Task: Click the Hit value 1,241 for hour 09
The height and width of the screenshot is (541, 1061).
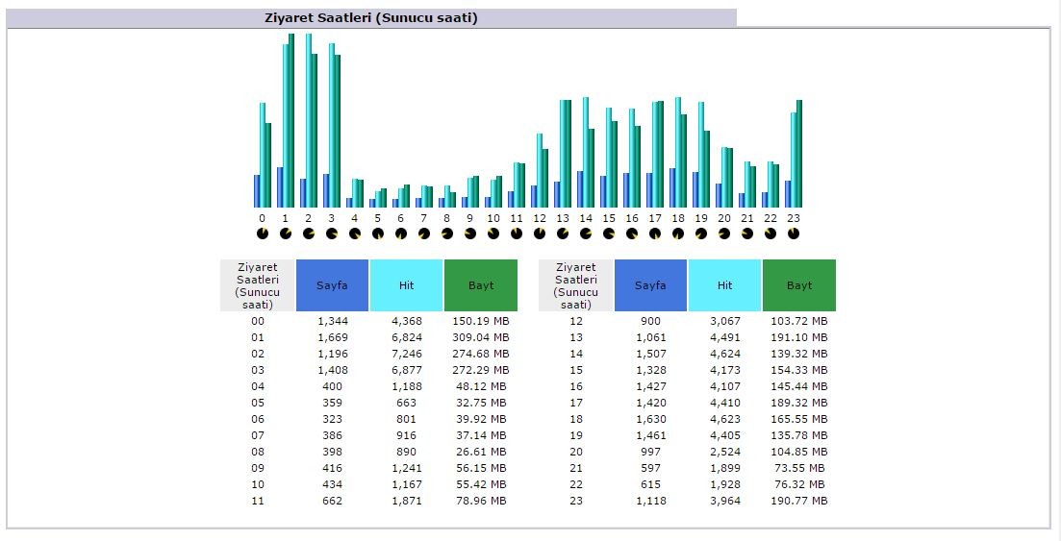Action: coord(407,468)
